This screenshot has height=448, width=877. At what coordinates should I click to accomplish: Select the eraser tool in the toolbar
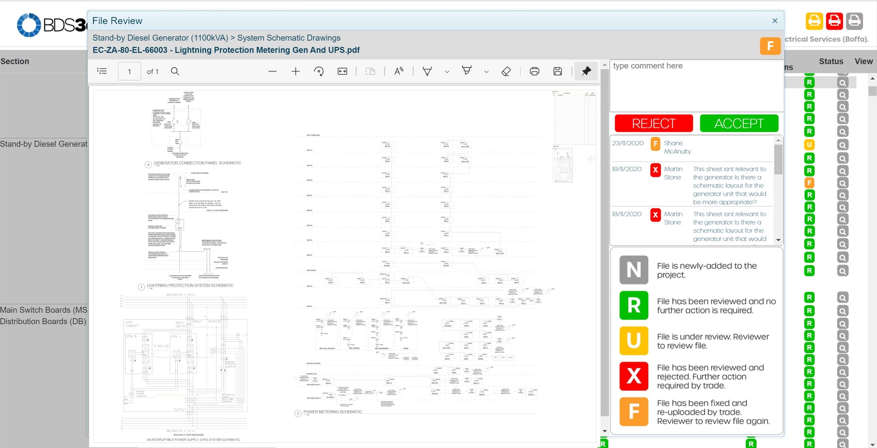[x=506, y=71]
